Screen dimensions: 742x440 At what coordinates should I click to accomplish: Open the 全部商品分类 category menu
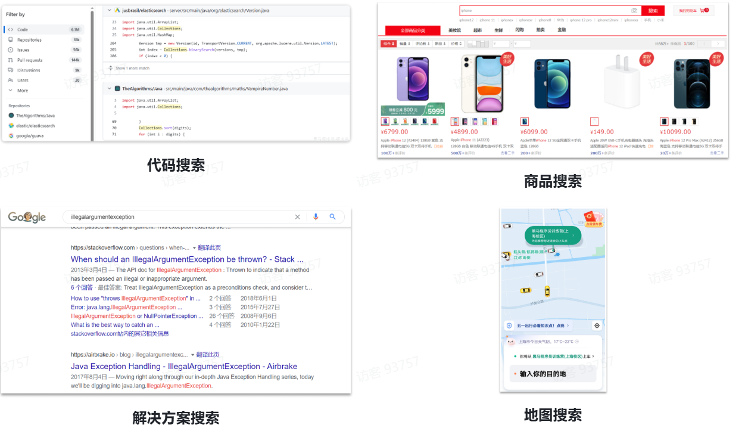(413, 30)
